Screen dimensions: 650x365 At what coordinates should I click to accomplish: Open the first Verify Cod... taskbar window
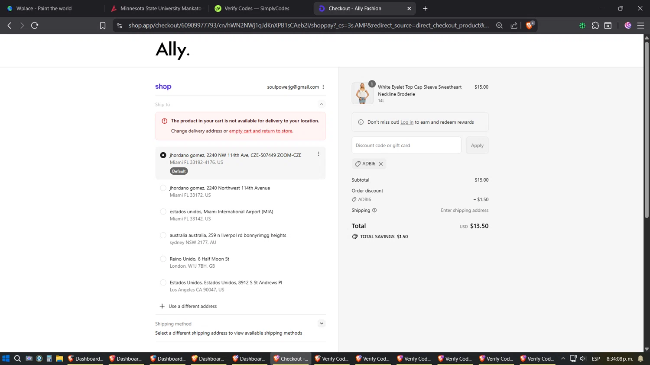click(x=332, y=359)
